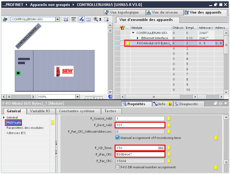Select Paramètres des modules in navigation
The width and height of the screenshot is (230, 174).
point(25,128)
